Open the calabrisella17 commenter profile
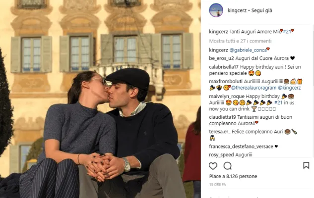Image resolution: width=314 pixels, height=198 pixels. pyautogui.click(x=224, y=67)
